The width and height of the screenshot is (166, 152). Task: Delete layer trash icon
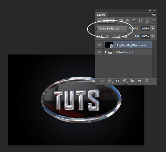tap(147, 81)
